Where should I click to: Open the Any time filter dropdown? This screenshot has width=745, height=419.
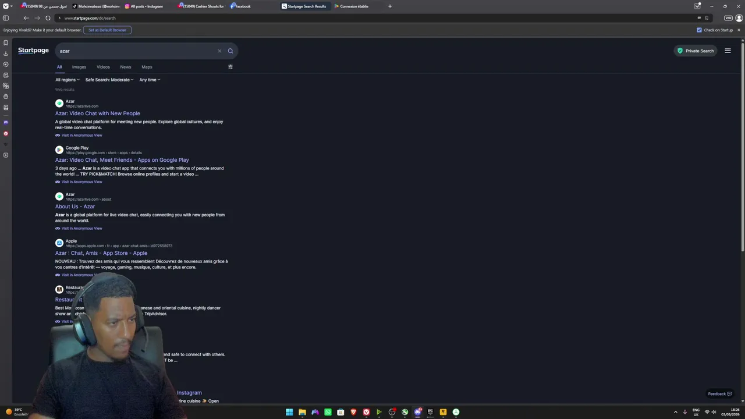150,80
